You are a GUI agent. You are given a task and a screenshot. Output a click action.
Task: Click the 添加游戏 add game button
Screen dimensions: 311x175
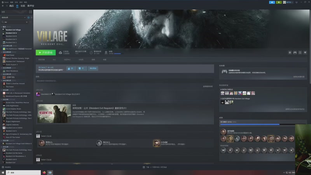[x=6, y=167]
